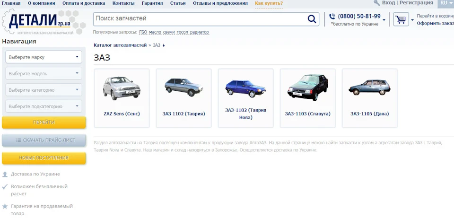Image resolution: width=454 pixels, height=218 pixels.
Task: Click the search magnifier icon
Action: click(x=312, y=19)
